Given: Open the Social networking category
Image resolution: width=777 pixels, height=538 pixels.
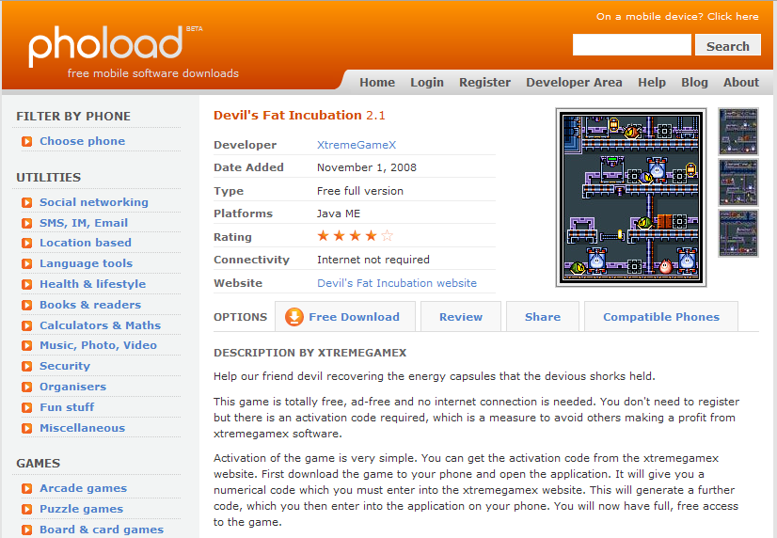Looking at the screenshot, I should [x=94, y=202].
